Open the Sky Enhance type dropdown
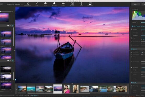This screenshot has height=97, width=145. 143,68
